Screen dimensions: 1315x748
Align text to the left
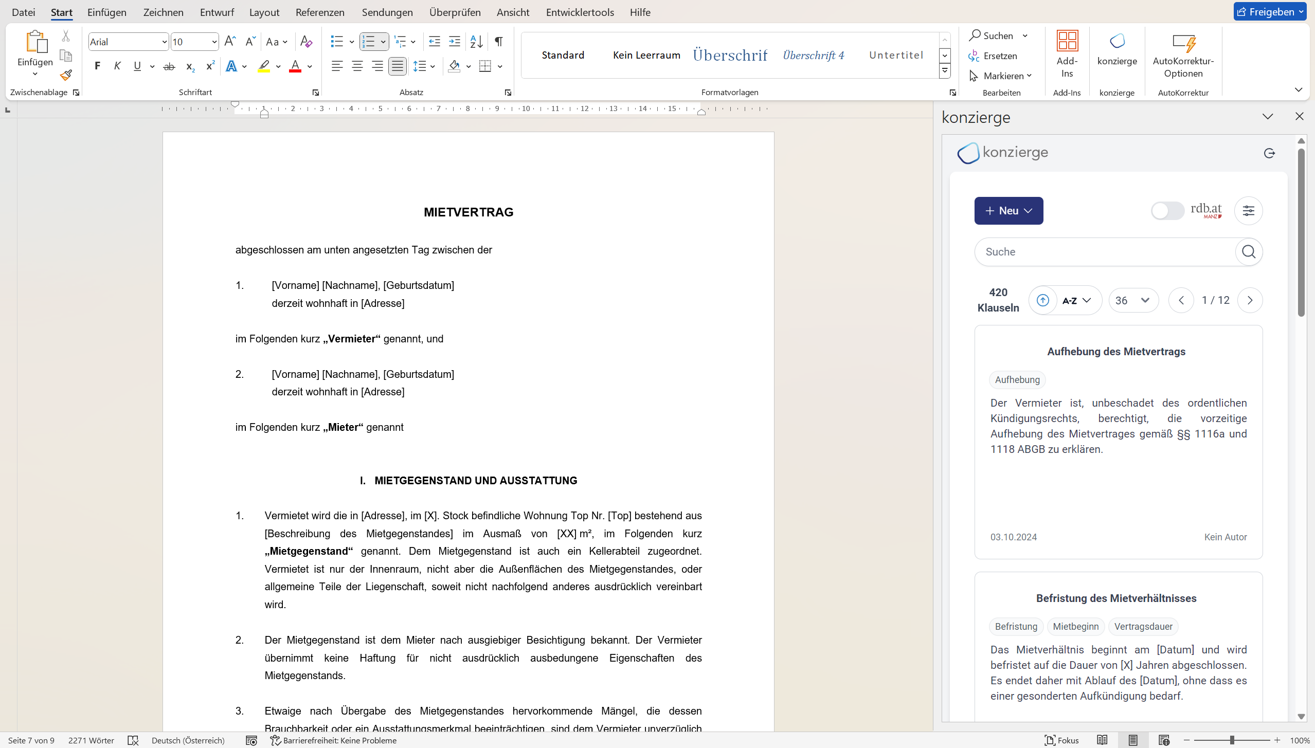coord(337,66)
